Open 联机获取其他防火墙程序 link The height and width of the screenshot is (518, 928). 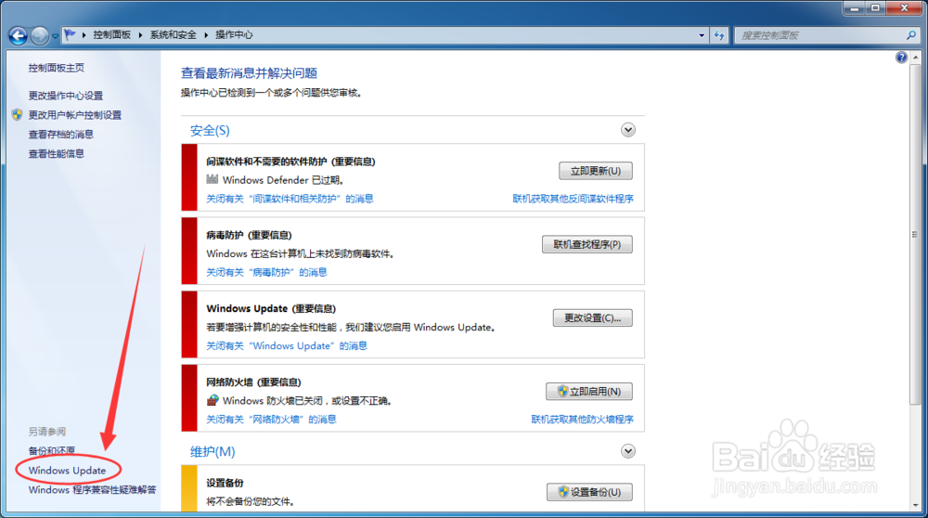[583, 420]
